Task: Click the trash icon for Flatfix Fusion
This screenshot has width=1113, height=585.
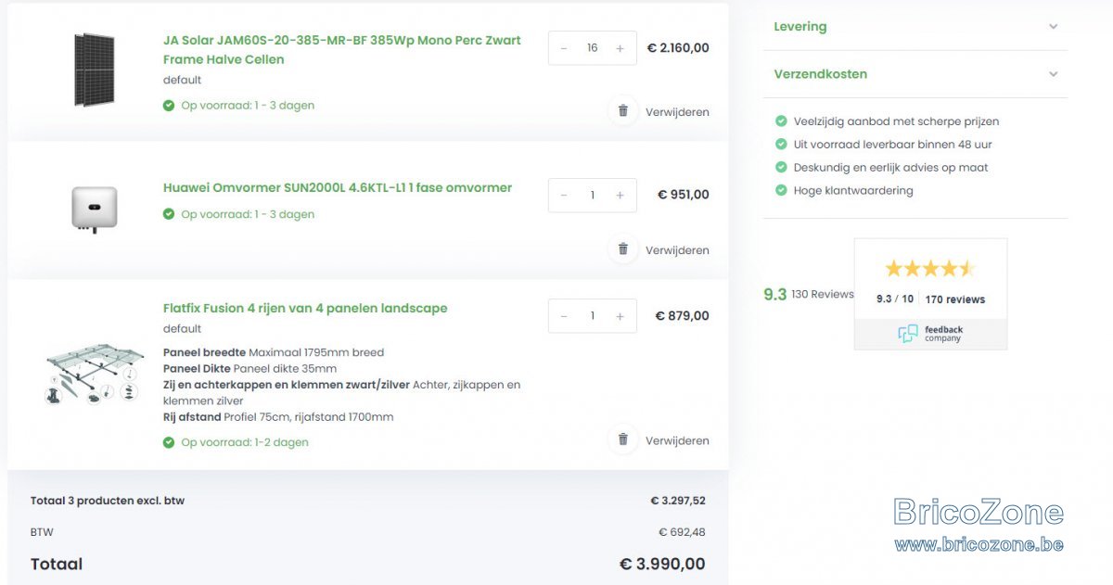Action: [623, 439]
